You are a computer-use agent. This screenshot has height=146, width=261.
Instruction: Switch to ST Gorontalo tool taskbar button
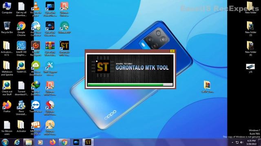click(88, 142)
